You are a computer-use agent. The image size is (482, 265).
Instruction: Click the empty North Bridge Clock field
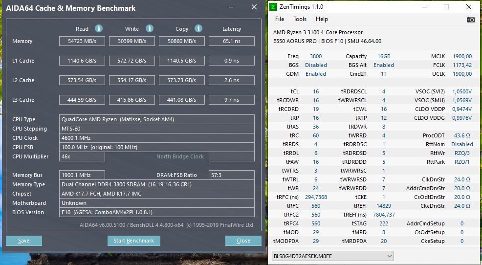coord(232,156)
